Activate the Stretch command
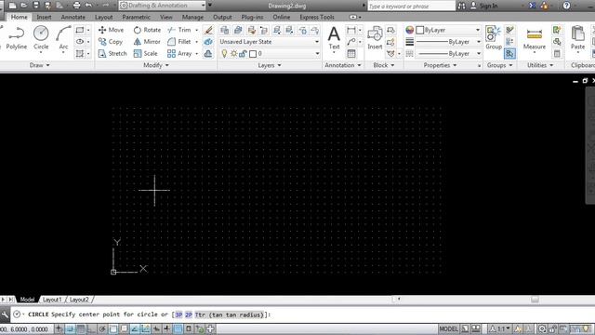The height and width of the screenshot is (335, 595). tap(112, 54)
